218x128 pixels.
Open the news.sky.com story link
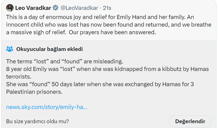pos(47,107)
